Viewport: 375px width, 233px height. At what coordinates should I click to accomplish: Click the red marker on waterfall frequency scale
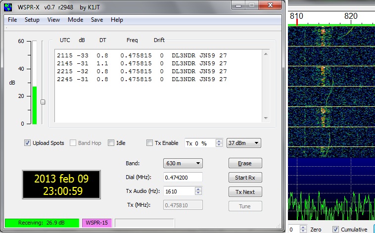(x=297, y=22)
